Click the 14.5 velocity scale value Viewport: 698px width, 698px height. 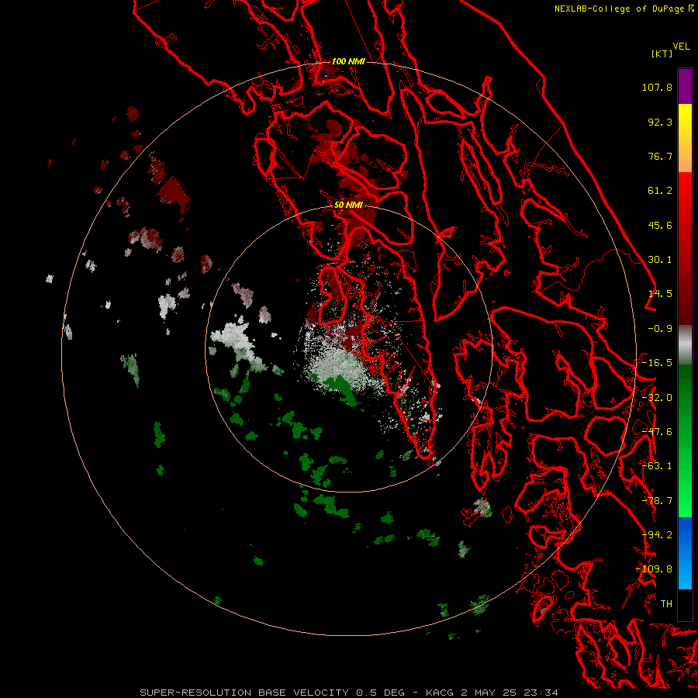[x=660, y=294]
